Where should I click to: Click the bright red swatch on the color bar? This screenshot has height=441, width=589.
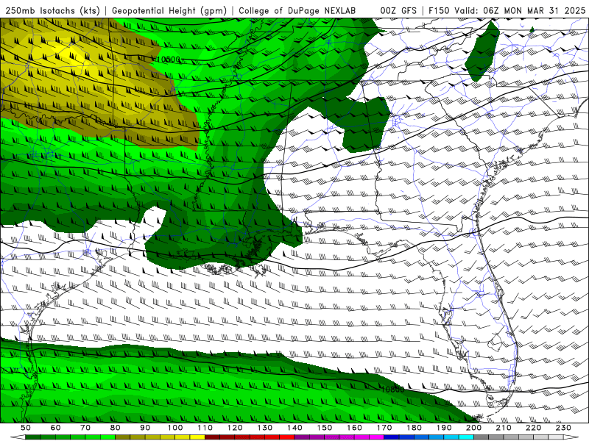[x=287, y=437]
